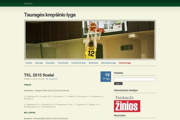Click the Ieškoti search button
Viewport: 180px width, 120px height.
(x=118, y=84)
